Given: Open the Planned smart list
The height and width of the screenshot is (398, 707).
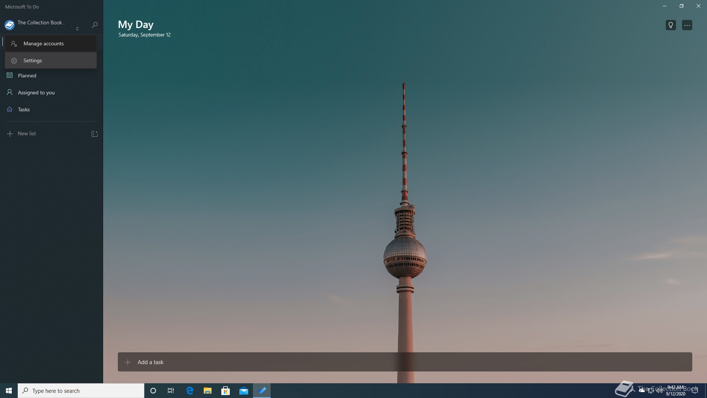Looking at the screenshot, I should pyautogui.click(x=52, y=76).
